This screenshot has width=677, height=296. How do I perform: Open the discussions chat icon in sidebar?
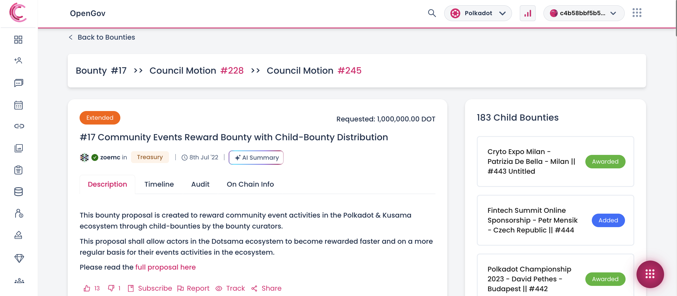[19, 83]
